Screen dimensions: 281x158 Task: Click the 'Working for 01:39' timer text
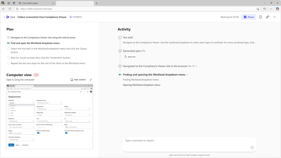(230, 17)
